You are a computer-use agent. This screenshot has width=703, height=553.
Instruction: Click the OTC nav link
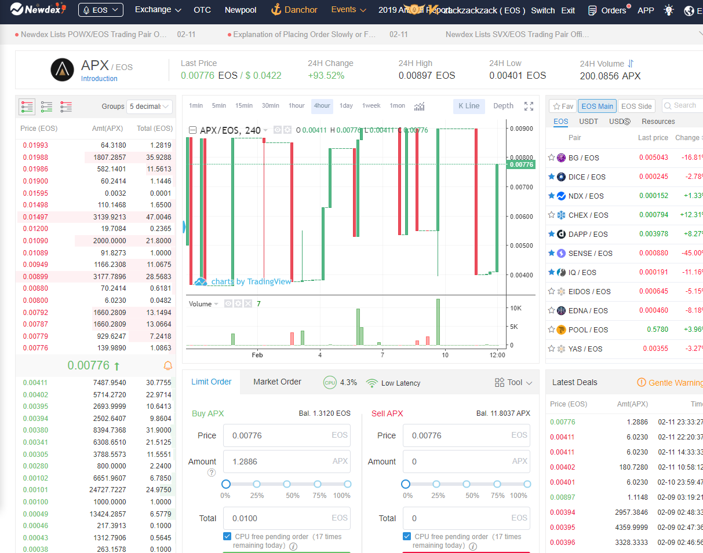click(202, 10)
